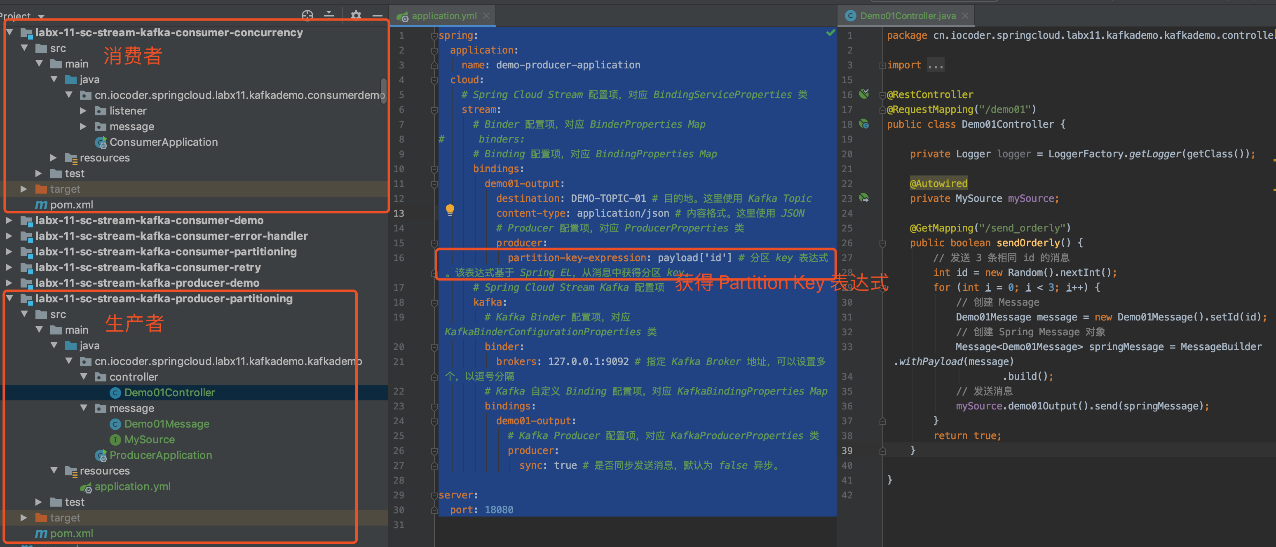Expand the labx-11-sc-stream-kafka-consumer-demo module

point(9,220)
